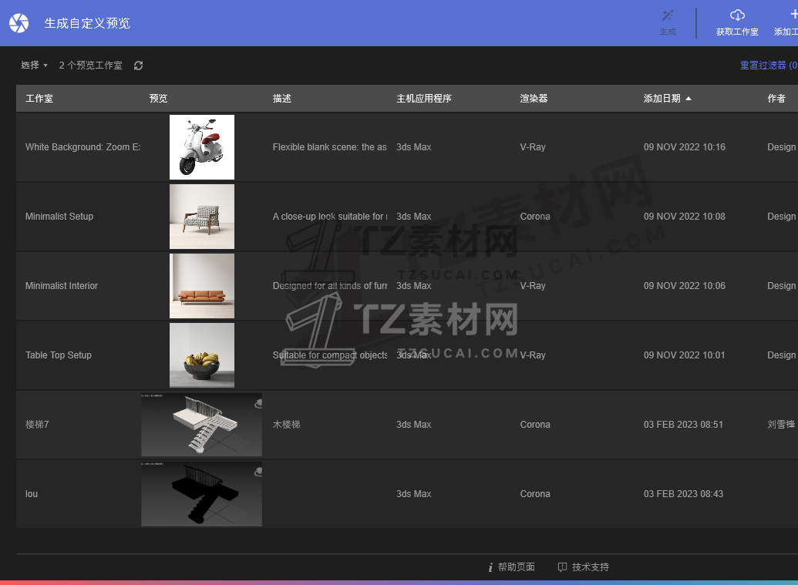Select the Table Top Setup studio name
Viewport: 798px width, 585px height.
point(59,355)
